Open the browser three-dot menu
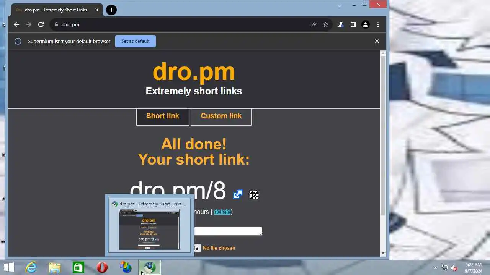This screenshot has width=490, height=275. pos(378,24)
